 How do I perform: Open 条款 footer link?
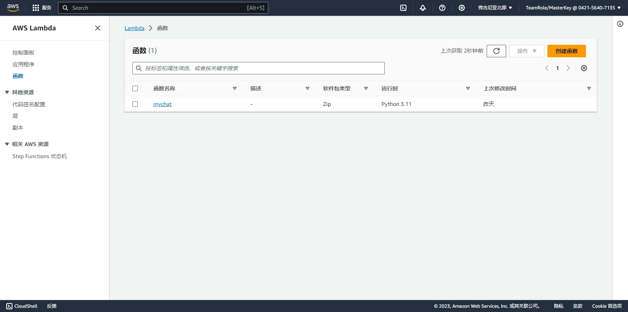(x=578, y=306)
